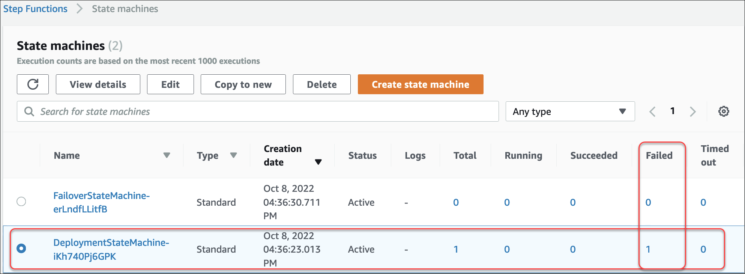
Task: Click the Status column header
Action: (x=362, y=155)
